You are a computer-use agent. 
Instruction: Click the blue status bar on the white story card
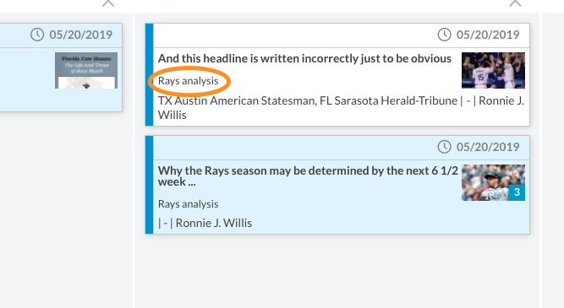pyautogui.click(x=150, y=74)
